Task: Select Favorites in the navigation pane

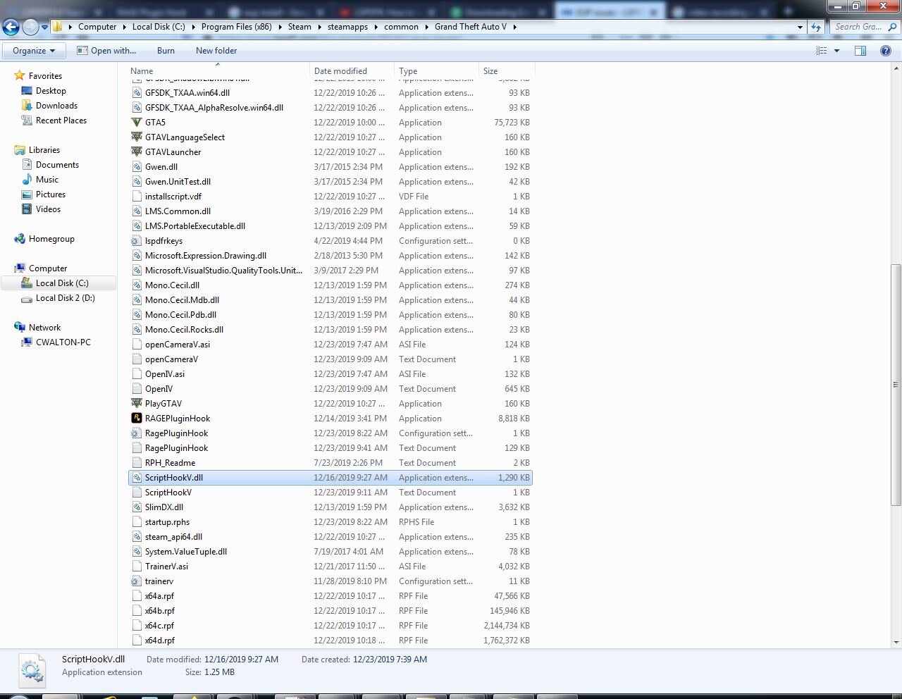Action: coord(45,76)
